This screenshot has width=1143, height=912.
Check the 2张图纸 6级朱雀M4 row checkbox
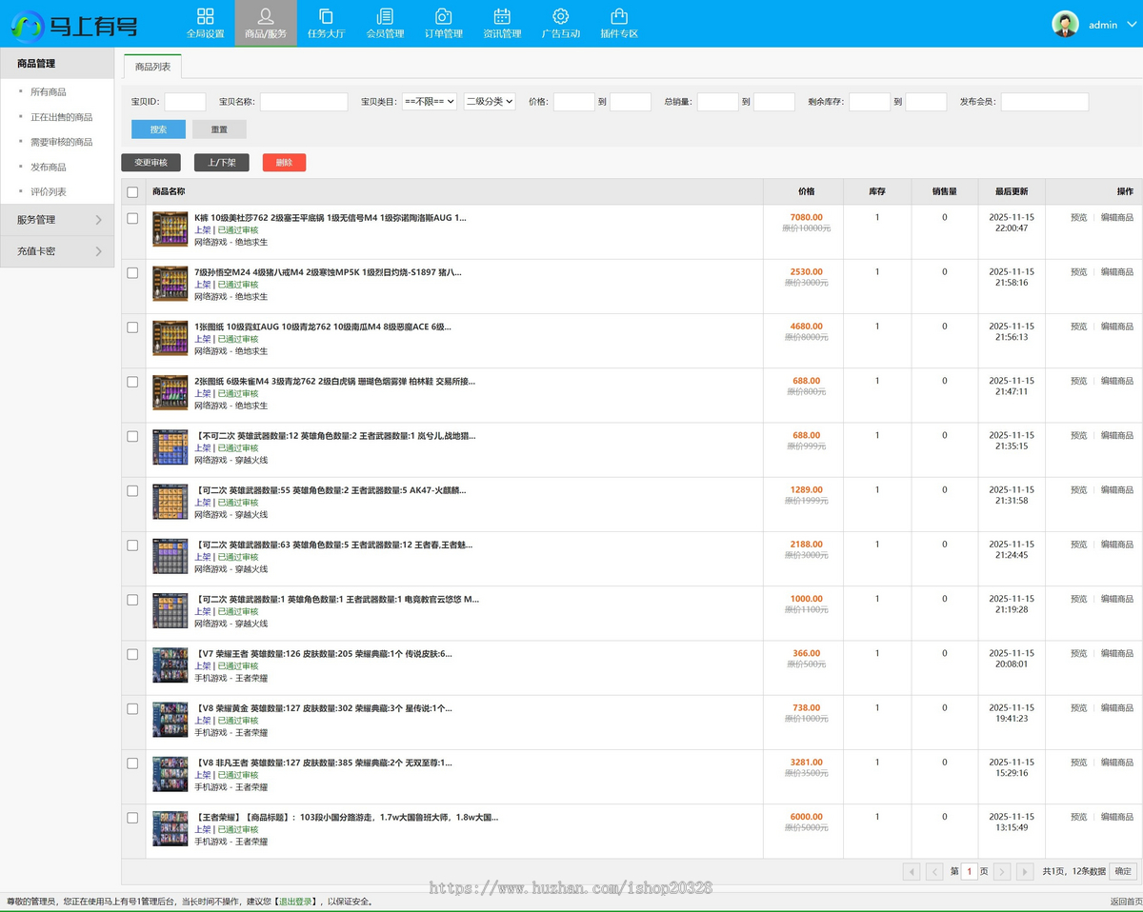(x=132, y=382)
